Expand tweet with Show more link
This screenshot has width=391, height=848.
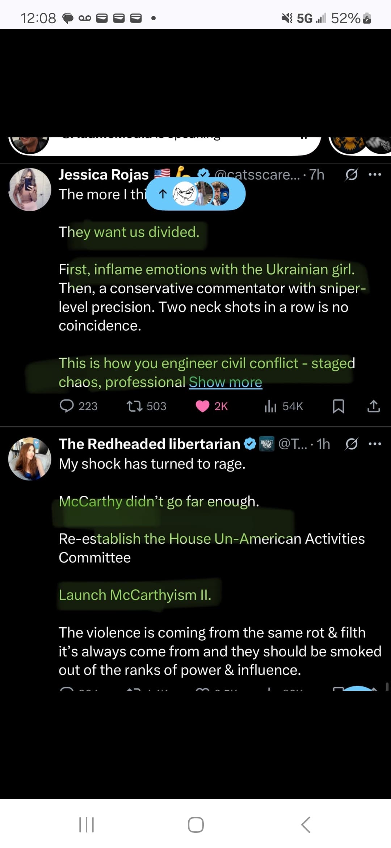click(225, 382)
